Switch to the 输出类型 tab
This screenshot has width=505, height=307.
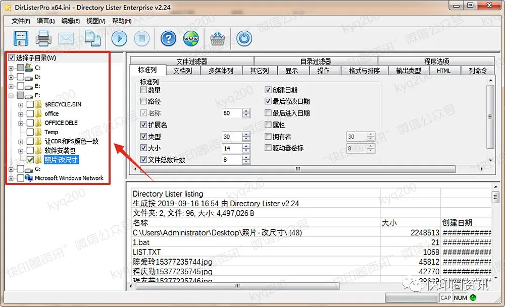[409, 71]
